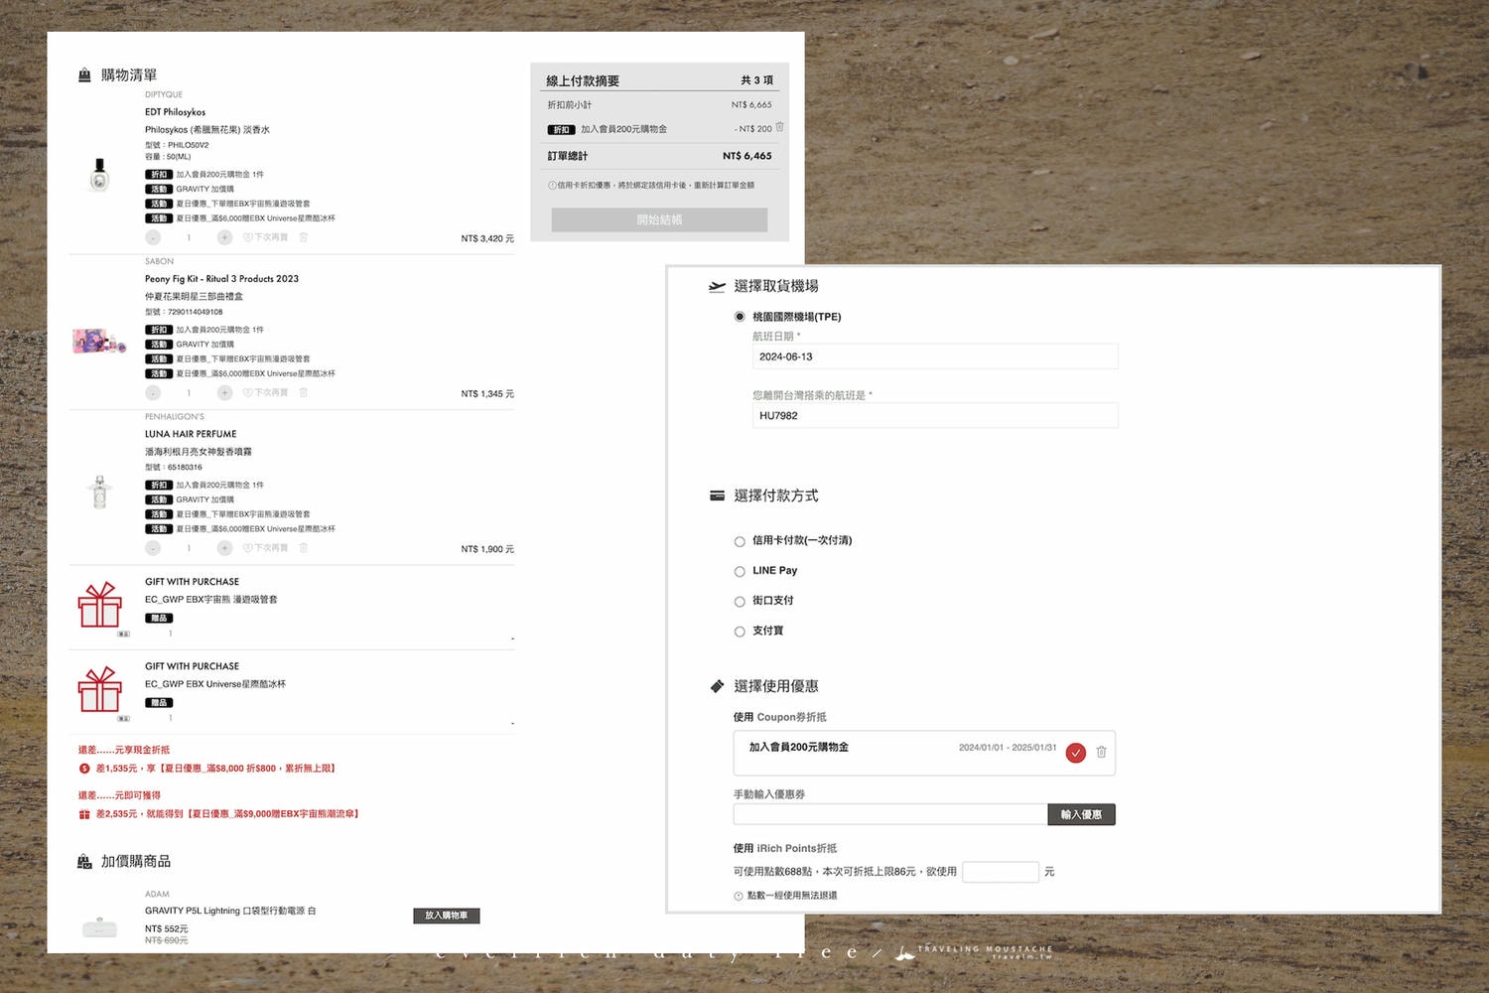Screen dimensions: 1489x993
Task: Click info icon beside 點數一經使用無法退還
Action: click(739, 896)
